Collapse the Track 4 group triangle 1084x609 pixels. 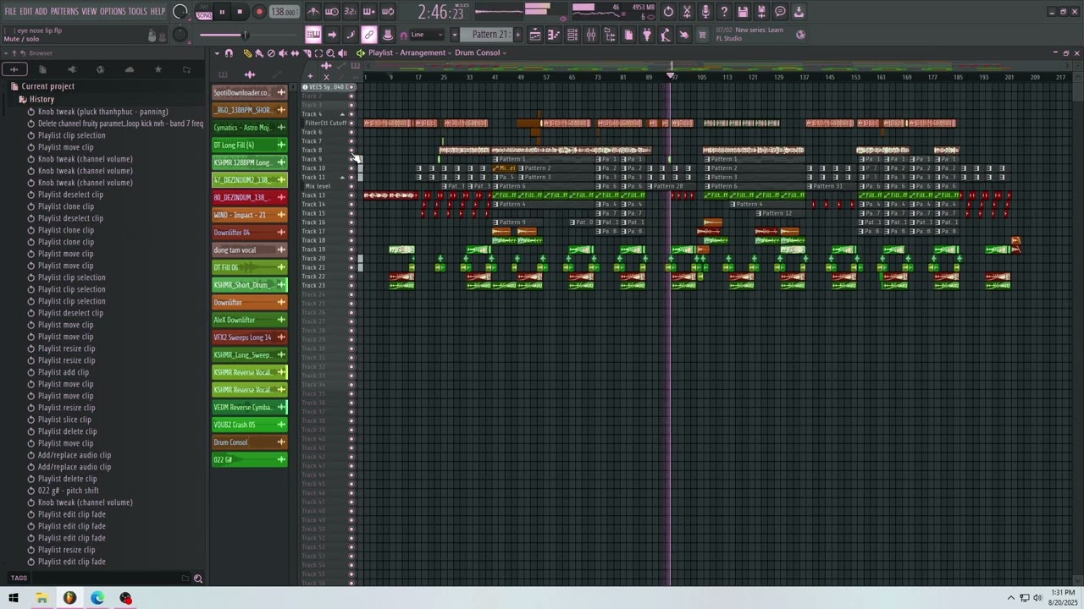coord(343,114)
